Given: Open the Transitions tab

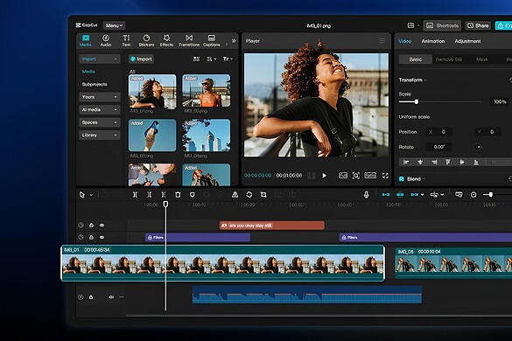Looking at the screenshot, I should point(189,41).
